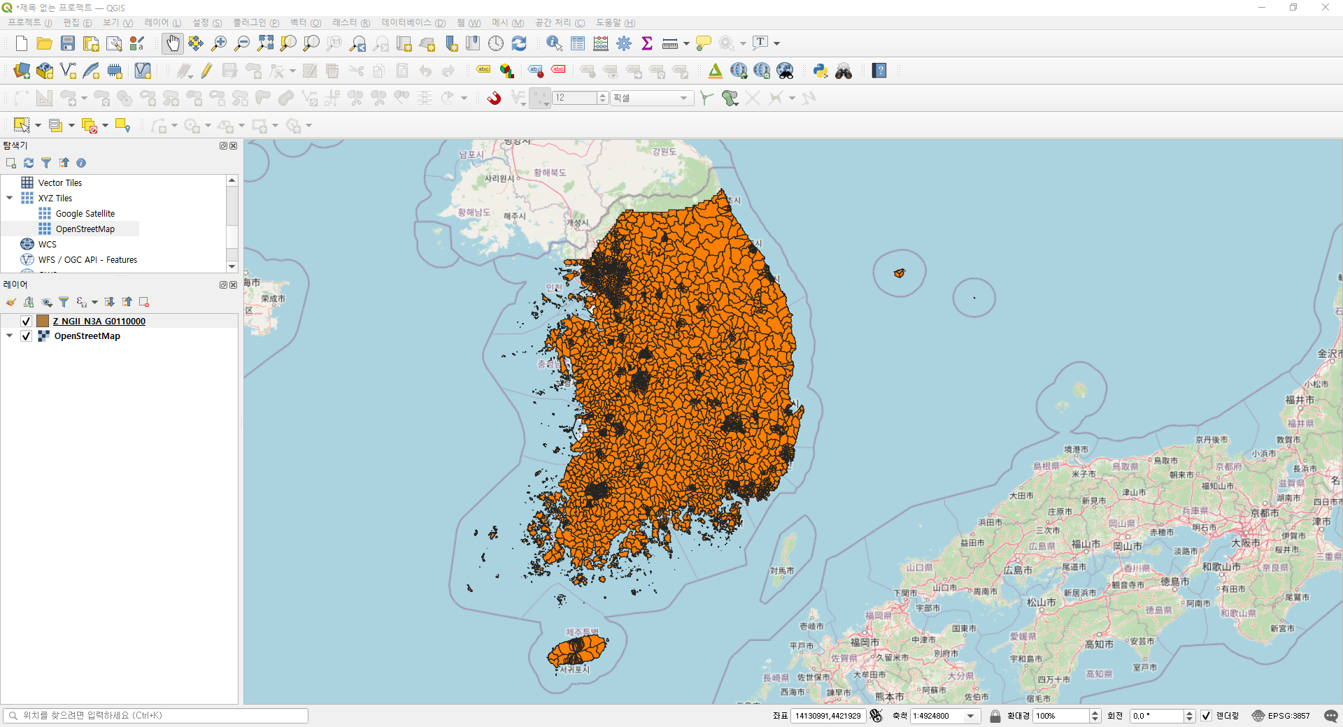Expand the OpenStreetMap layer entry
This screenshot has width=1343, height=727.
tap(10, 336)
